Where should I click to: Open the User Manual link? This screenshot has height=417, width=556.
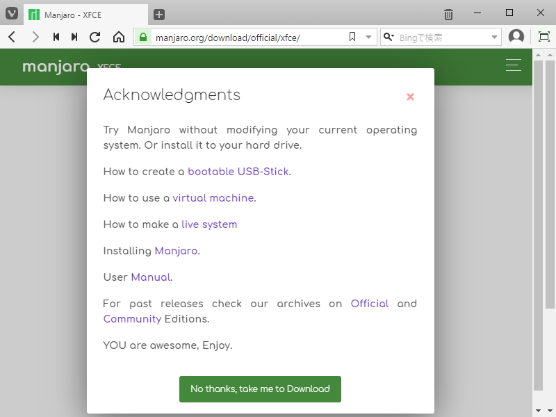[151, 277]
